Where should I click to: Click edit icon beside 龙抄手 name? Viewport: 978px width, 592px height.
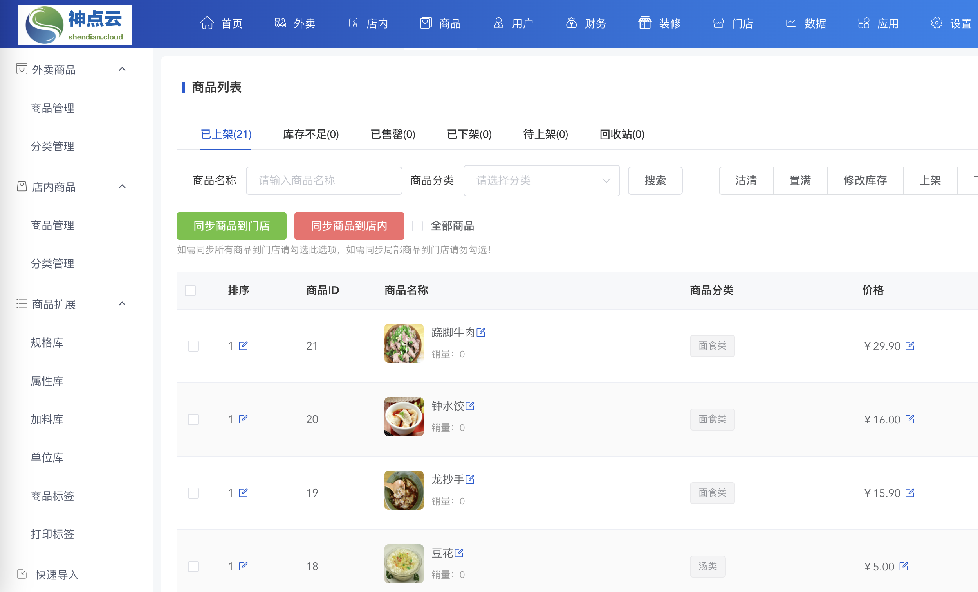(x=470, y=479)
